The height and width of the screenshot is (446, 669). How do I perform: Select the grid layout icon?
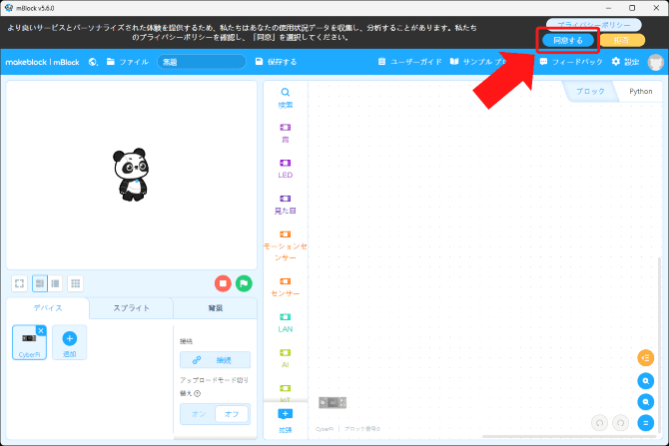point(76,283)
